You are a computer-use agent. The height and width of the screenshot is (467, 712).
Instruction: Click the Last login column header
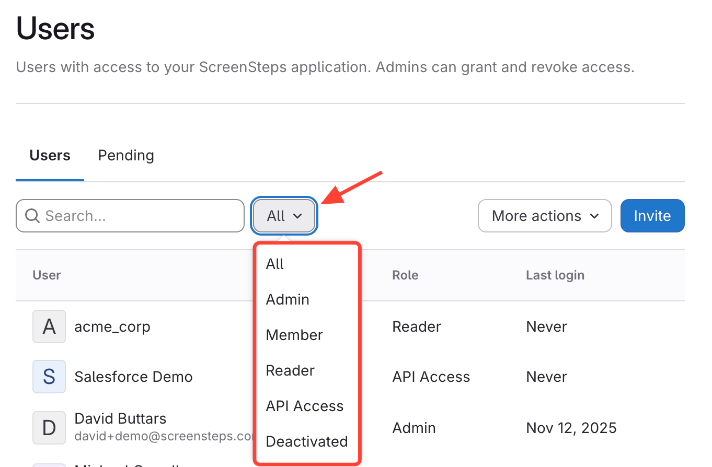[555, 275]
